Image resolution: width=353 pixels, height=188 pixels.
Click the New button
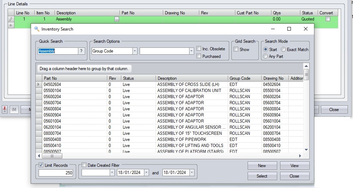[262, 166]
